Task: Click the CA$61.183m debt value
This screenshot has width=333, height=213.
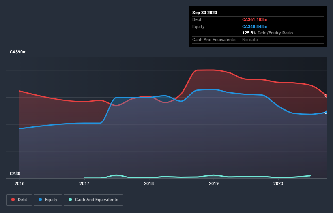Action: 255,19
